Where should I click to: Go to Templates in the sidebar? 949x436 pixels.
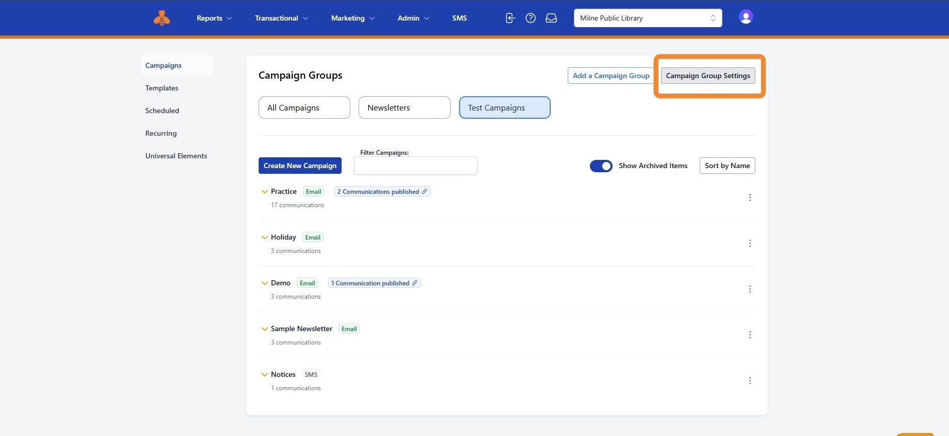[x=162, y=88]
